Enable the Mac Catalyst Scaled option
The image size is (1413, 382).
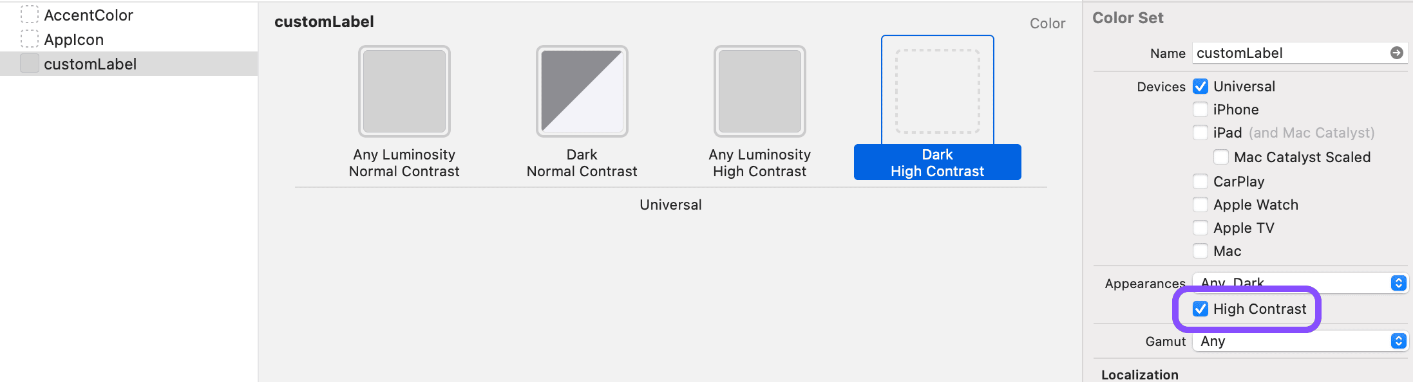1220,156
